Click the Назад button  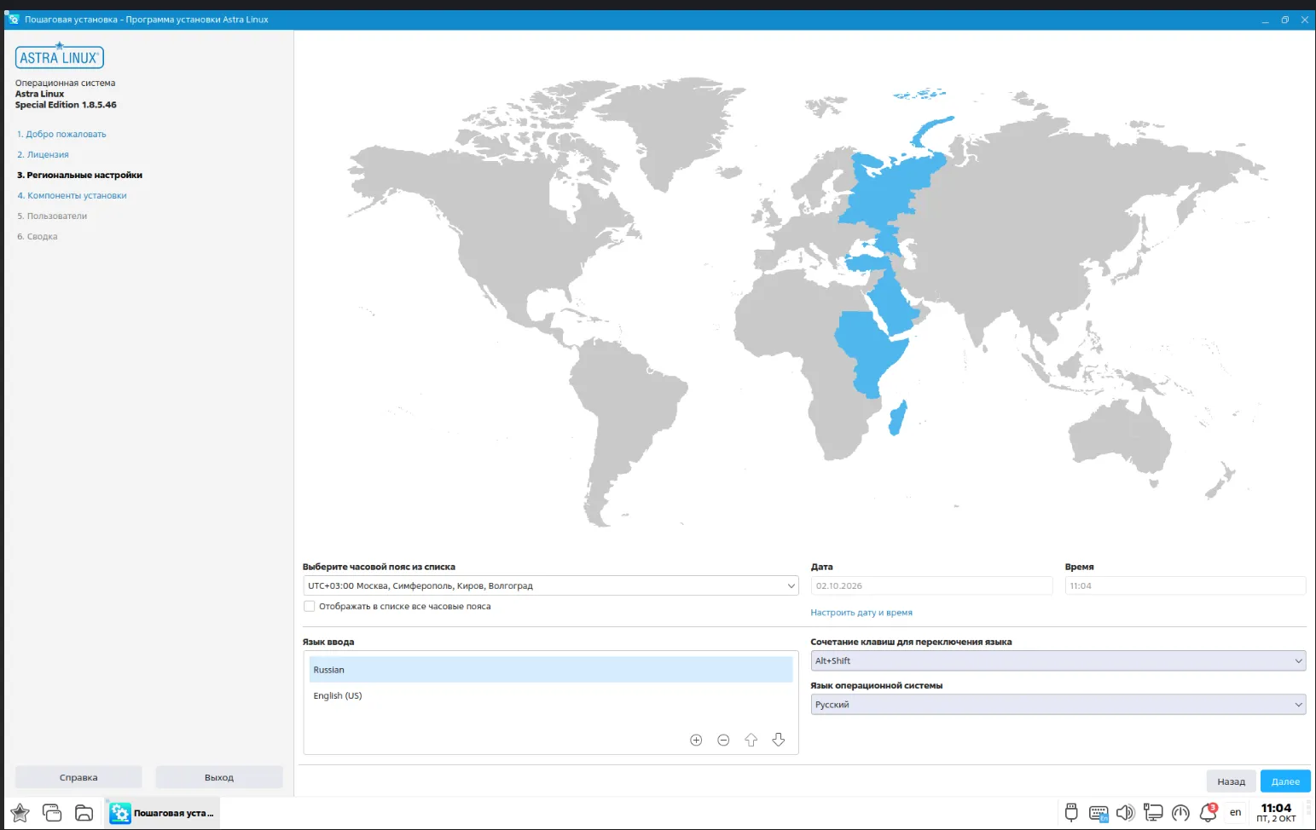[x=1231, y=781]
